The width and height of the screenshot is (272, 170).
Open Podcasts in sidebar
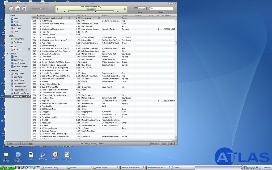[x=17, y=28]
